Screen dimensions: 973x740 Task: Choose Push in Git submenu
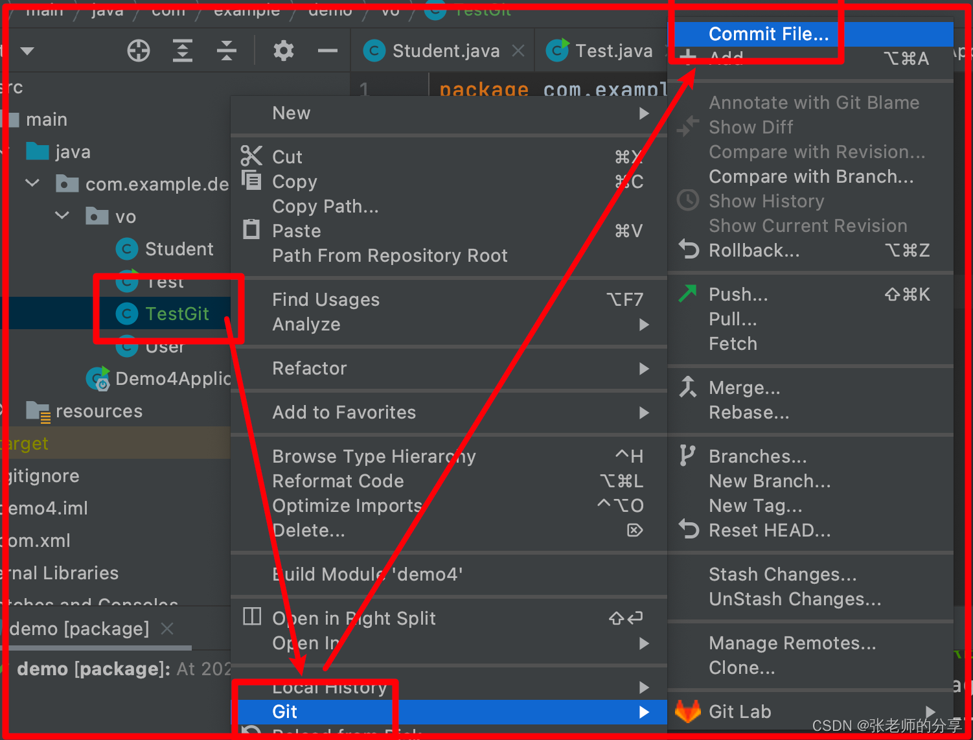coord(811,294)
